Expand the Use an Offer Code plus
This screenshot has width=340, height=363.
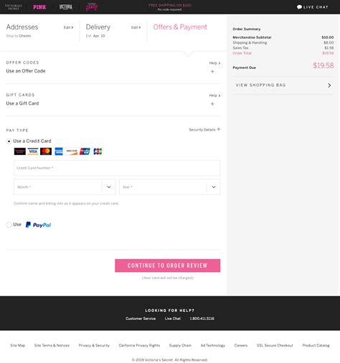pos(212,71)
